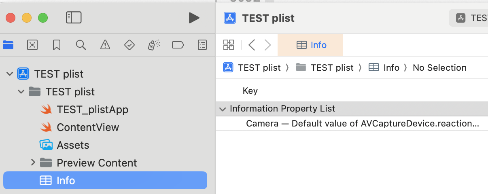Show the Bookmark navigator
Screen dimensions: 488x194
[57, 45]
